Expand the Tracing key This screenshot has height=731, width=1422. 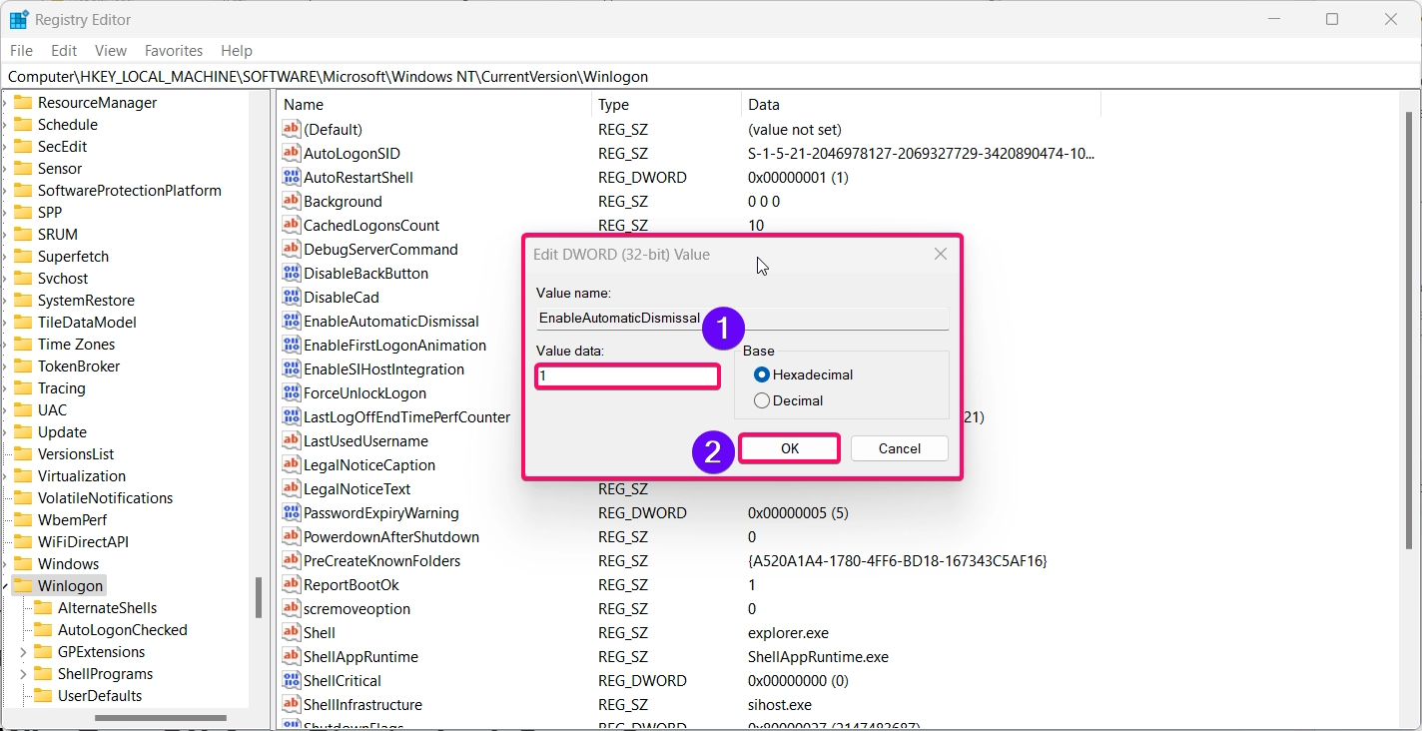tap(5, 388)
